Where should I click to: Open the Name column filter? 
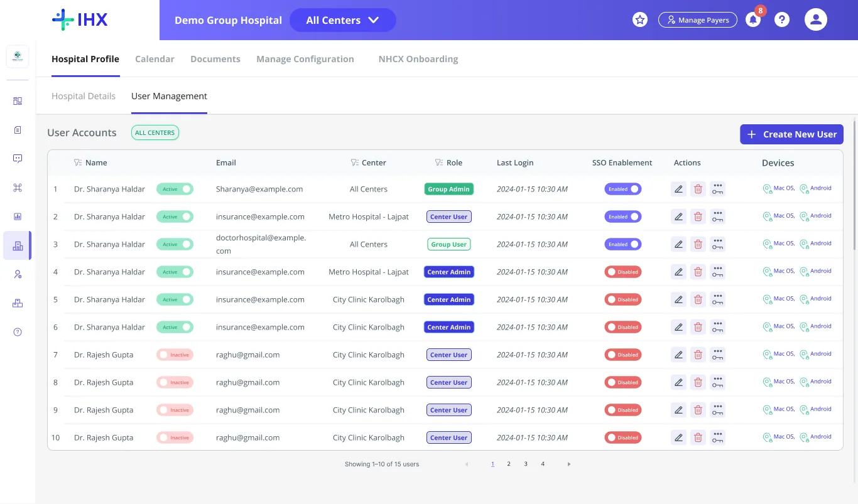(78, 163)
